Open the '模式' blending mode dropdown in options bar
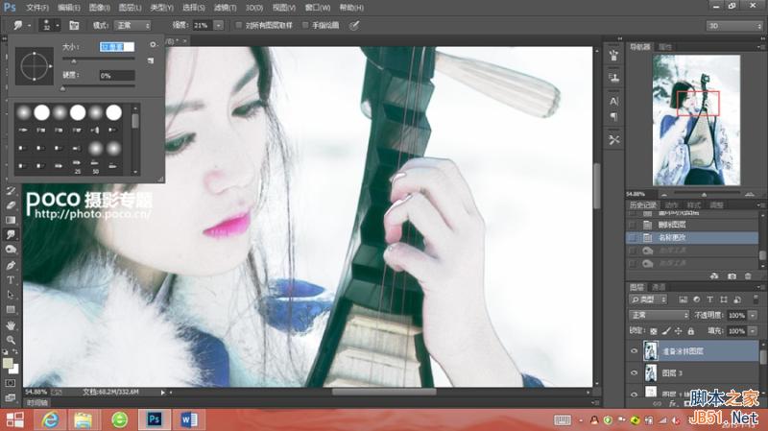The height and width of the screenshot is (431, 768). click(132, 26)
